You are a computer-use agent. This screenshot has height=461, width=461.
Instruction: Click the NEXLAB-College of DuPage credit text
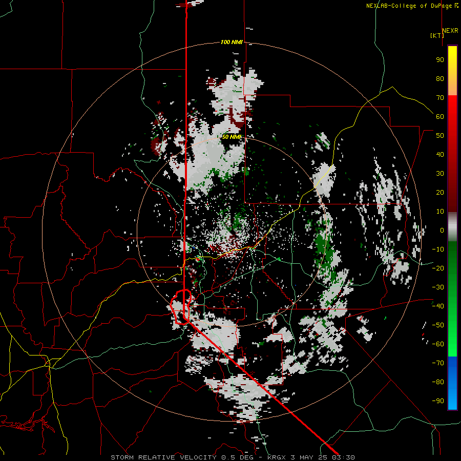click(412, 6)
